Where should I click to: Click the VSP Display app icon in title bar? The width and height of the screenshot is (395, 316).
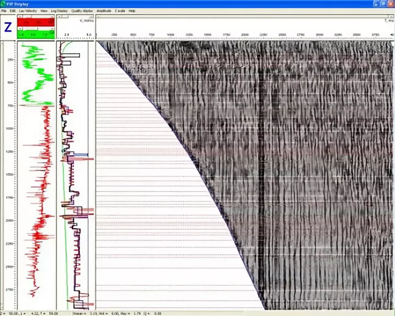coord(3,4)
